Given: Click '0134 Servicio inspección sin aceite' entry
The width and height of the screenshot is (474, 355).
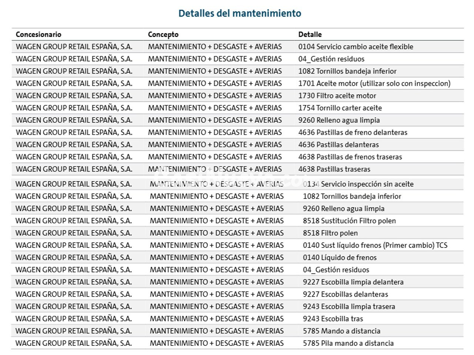Looking at the screenshot, I should 358,184.
